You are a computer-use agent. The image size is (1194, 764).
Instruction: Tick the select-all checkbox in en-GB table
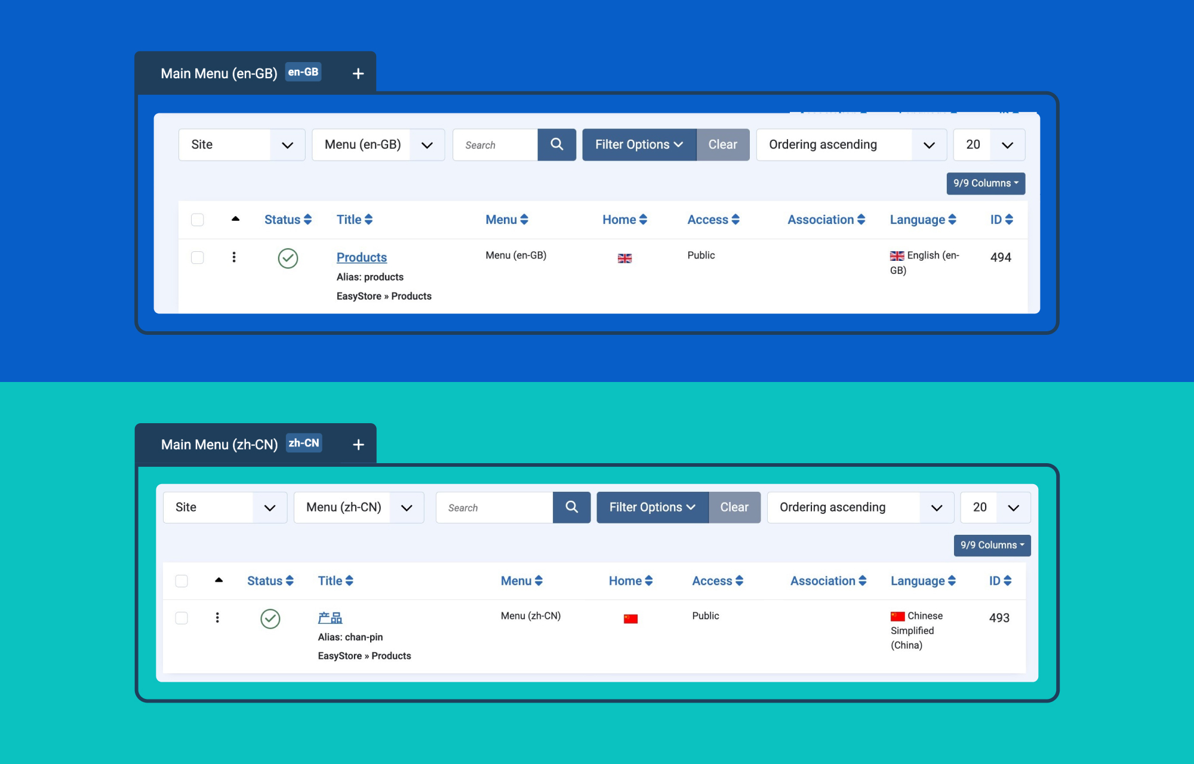[x=197, y=220]
